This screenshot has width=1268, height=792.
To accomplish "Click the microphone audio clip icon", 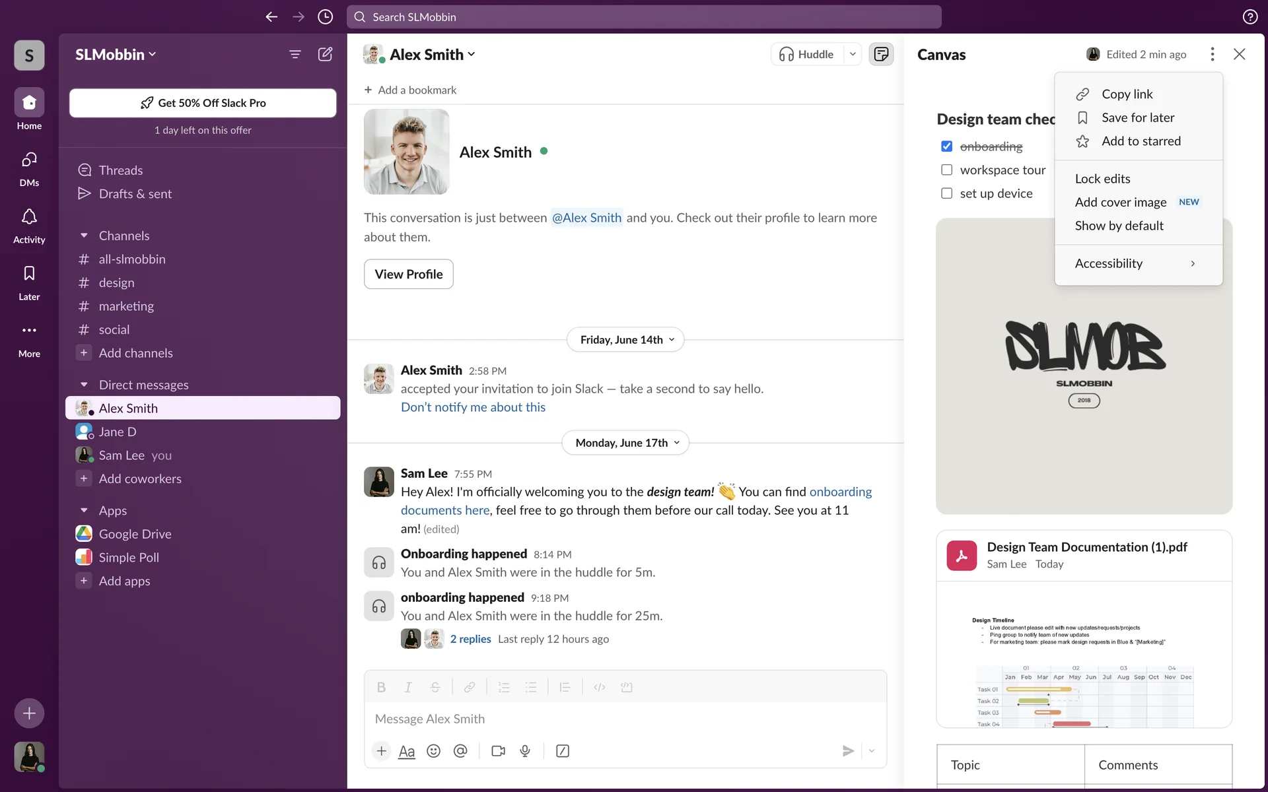I will click(x=525, y=751).
